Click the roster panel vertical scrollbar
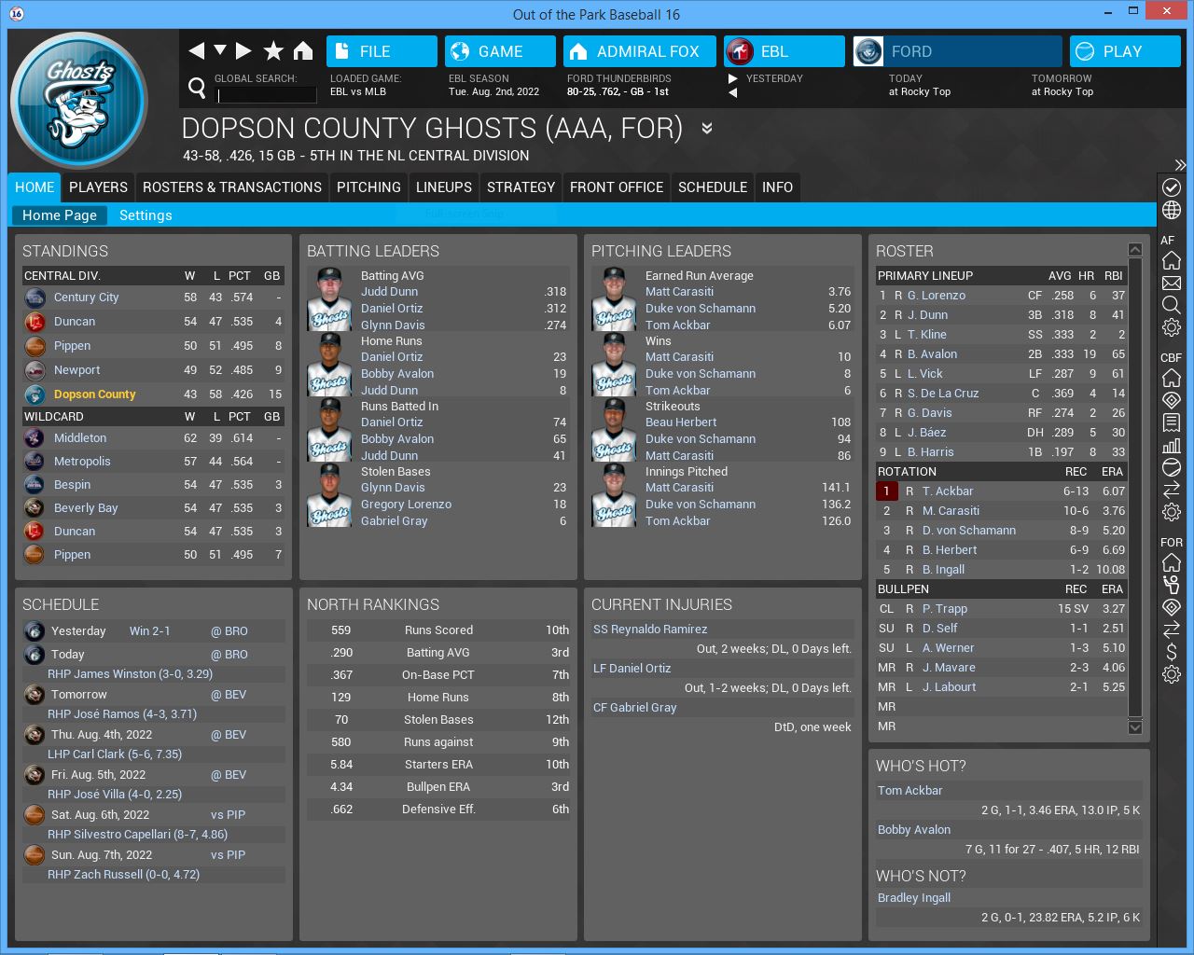Image resolution: width=1194 pixels, height=955 pixels. (x=1135, y=485)
